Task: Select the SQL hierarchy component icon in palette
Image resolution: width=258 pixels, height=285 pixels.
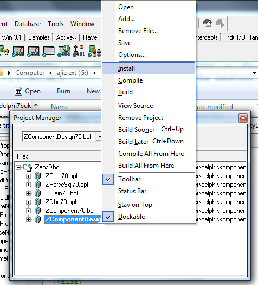Action: [x=79, y=51]
